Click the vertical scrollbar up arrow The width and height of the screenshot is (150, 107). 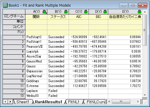tap(145, 12)
